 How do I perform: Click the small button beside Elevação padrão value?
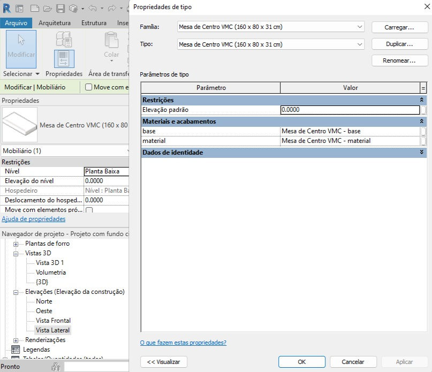coord(423,110)
